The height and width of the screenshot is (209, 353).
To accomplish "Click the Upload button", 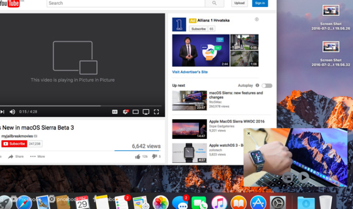I will click(x=239, y=3).
